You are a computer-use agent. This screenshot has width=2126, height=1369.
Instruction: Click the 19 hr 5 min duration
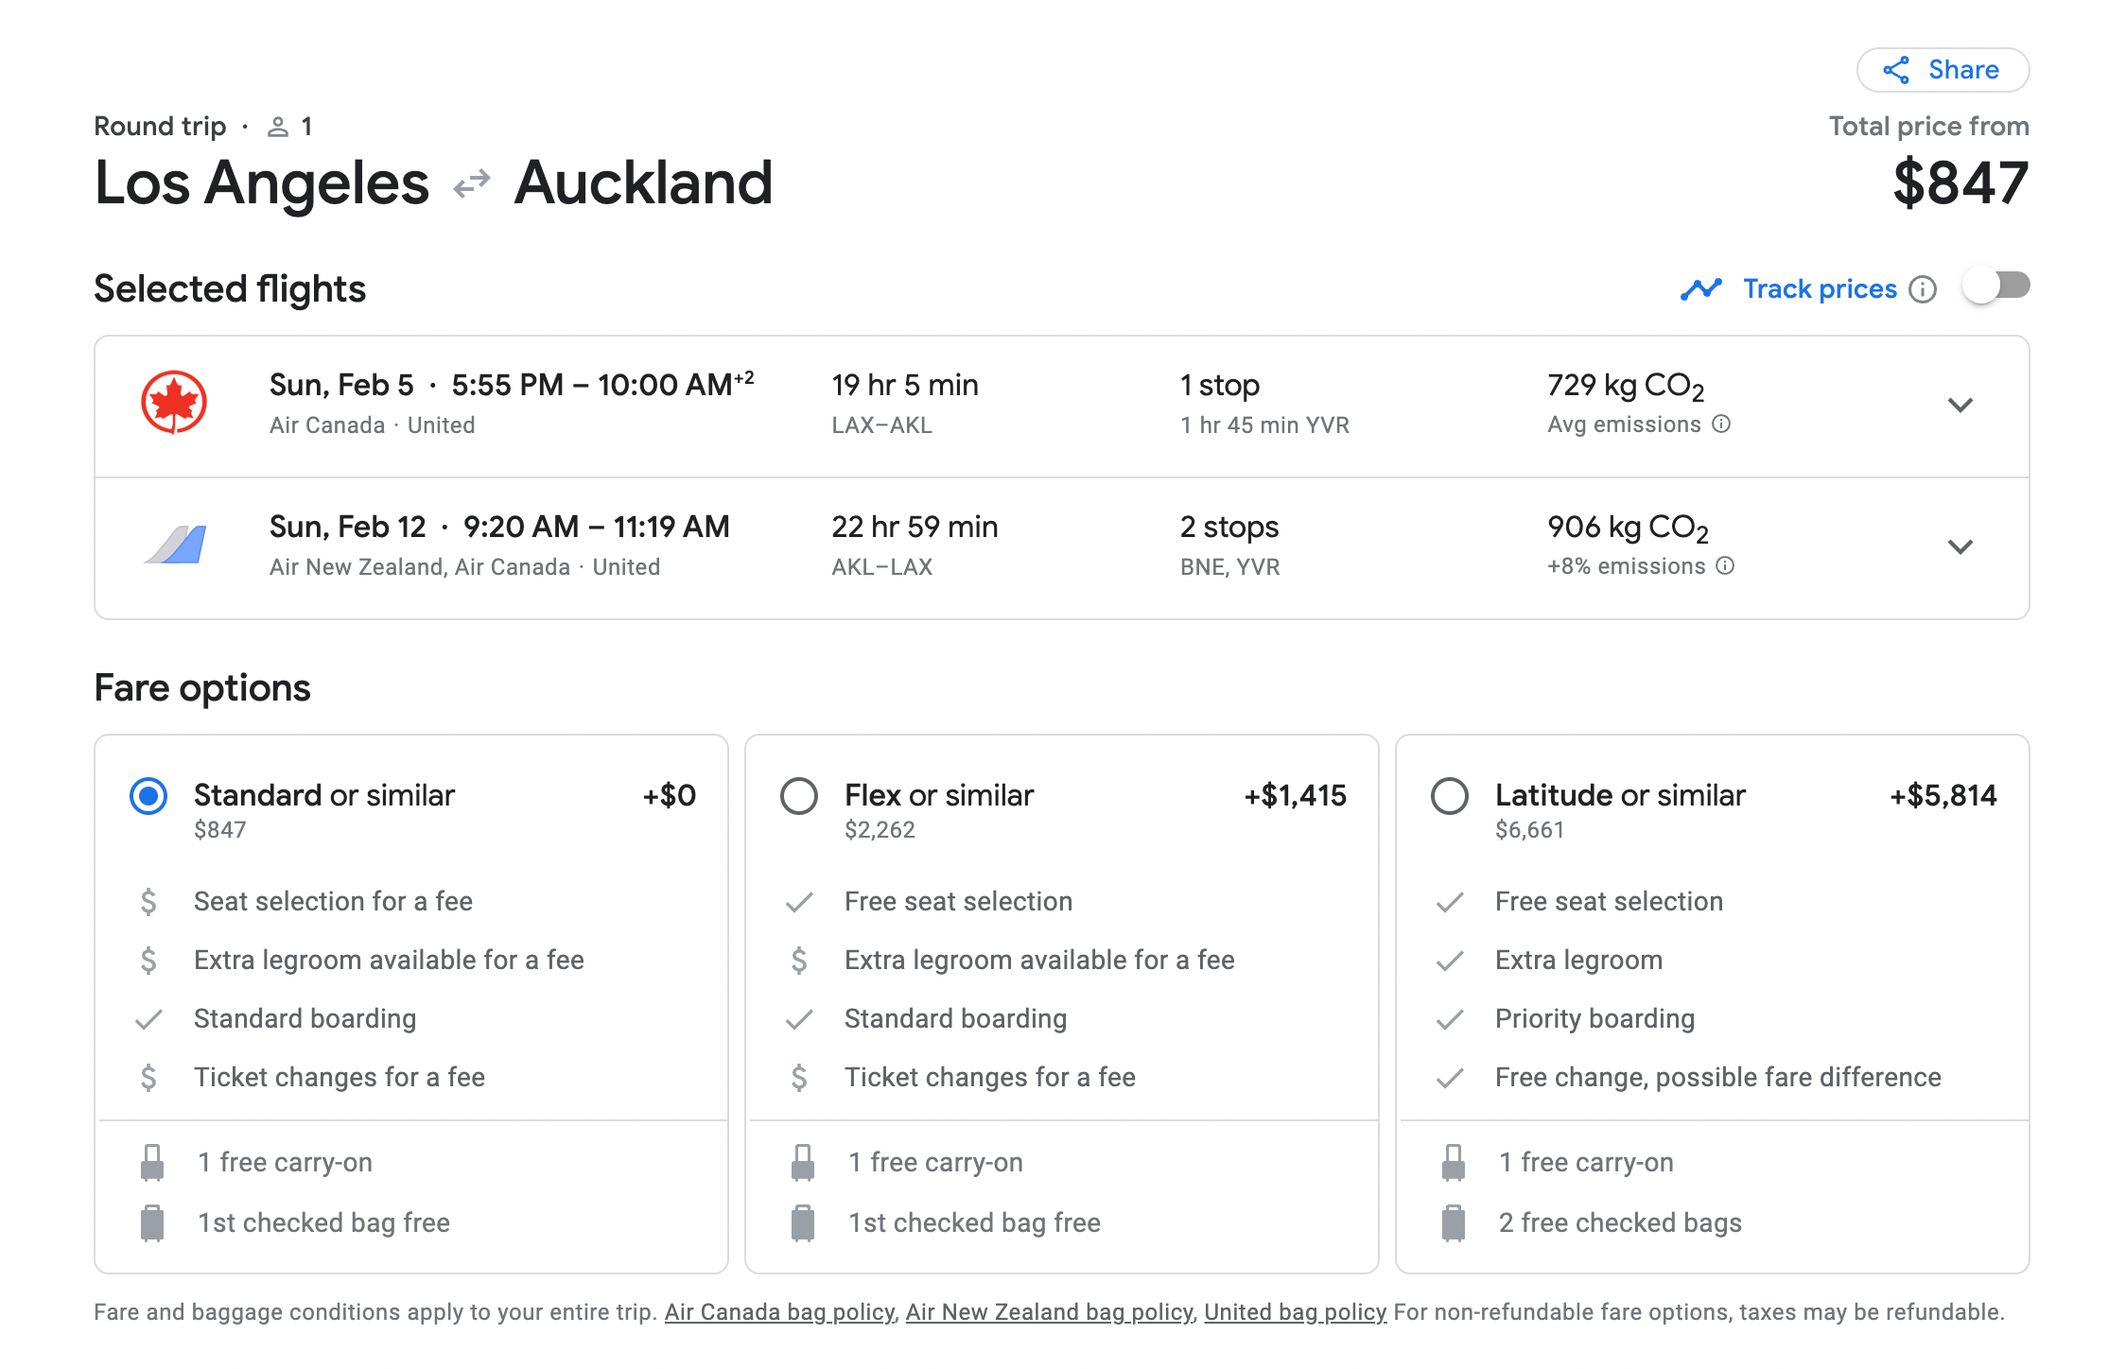point(905,385)
